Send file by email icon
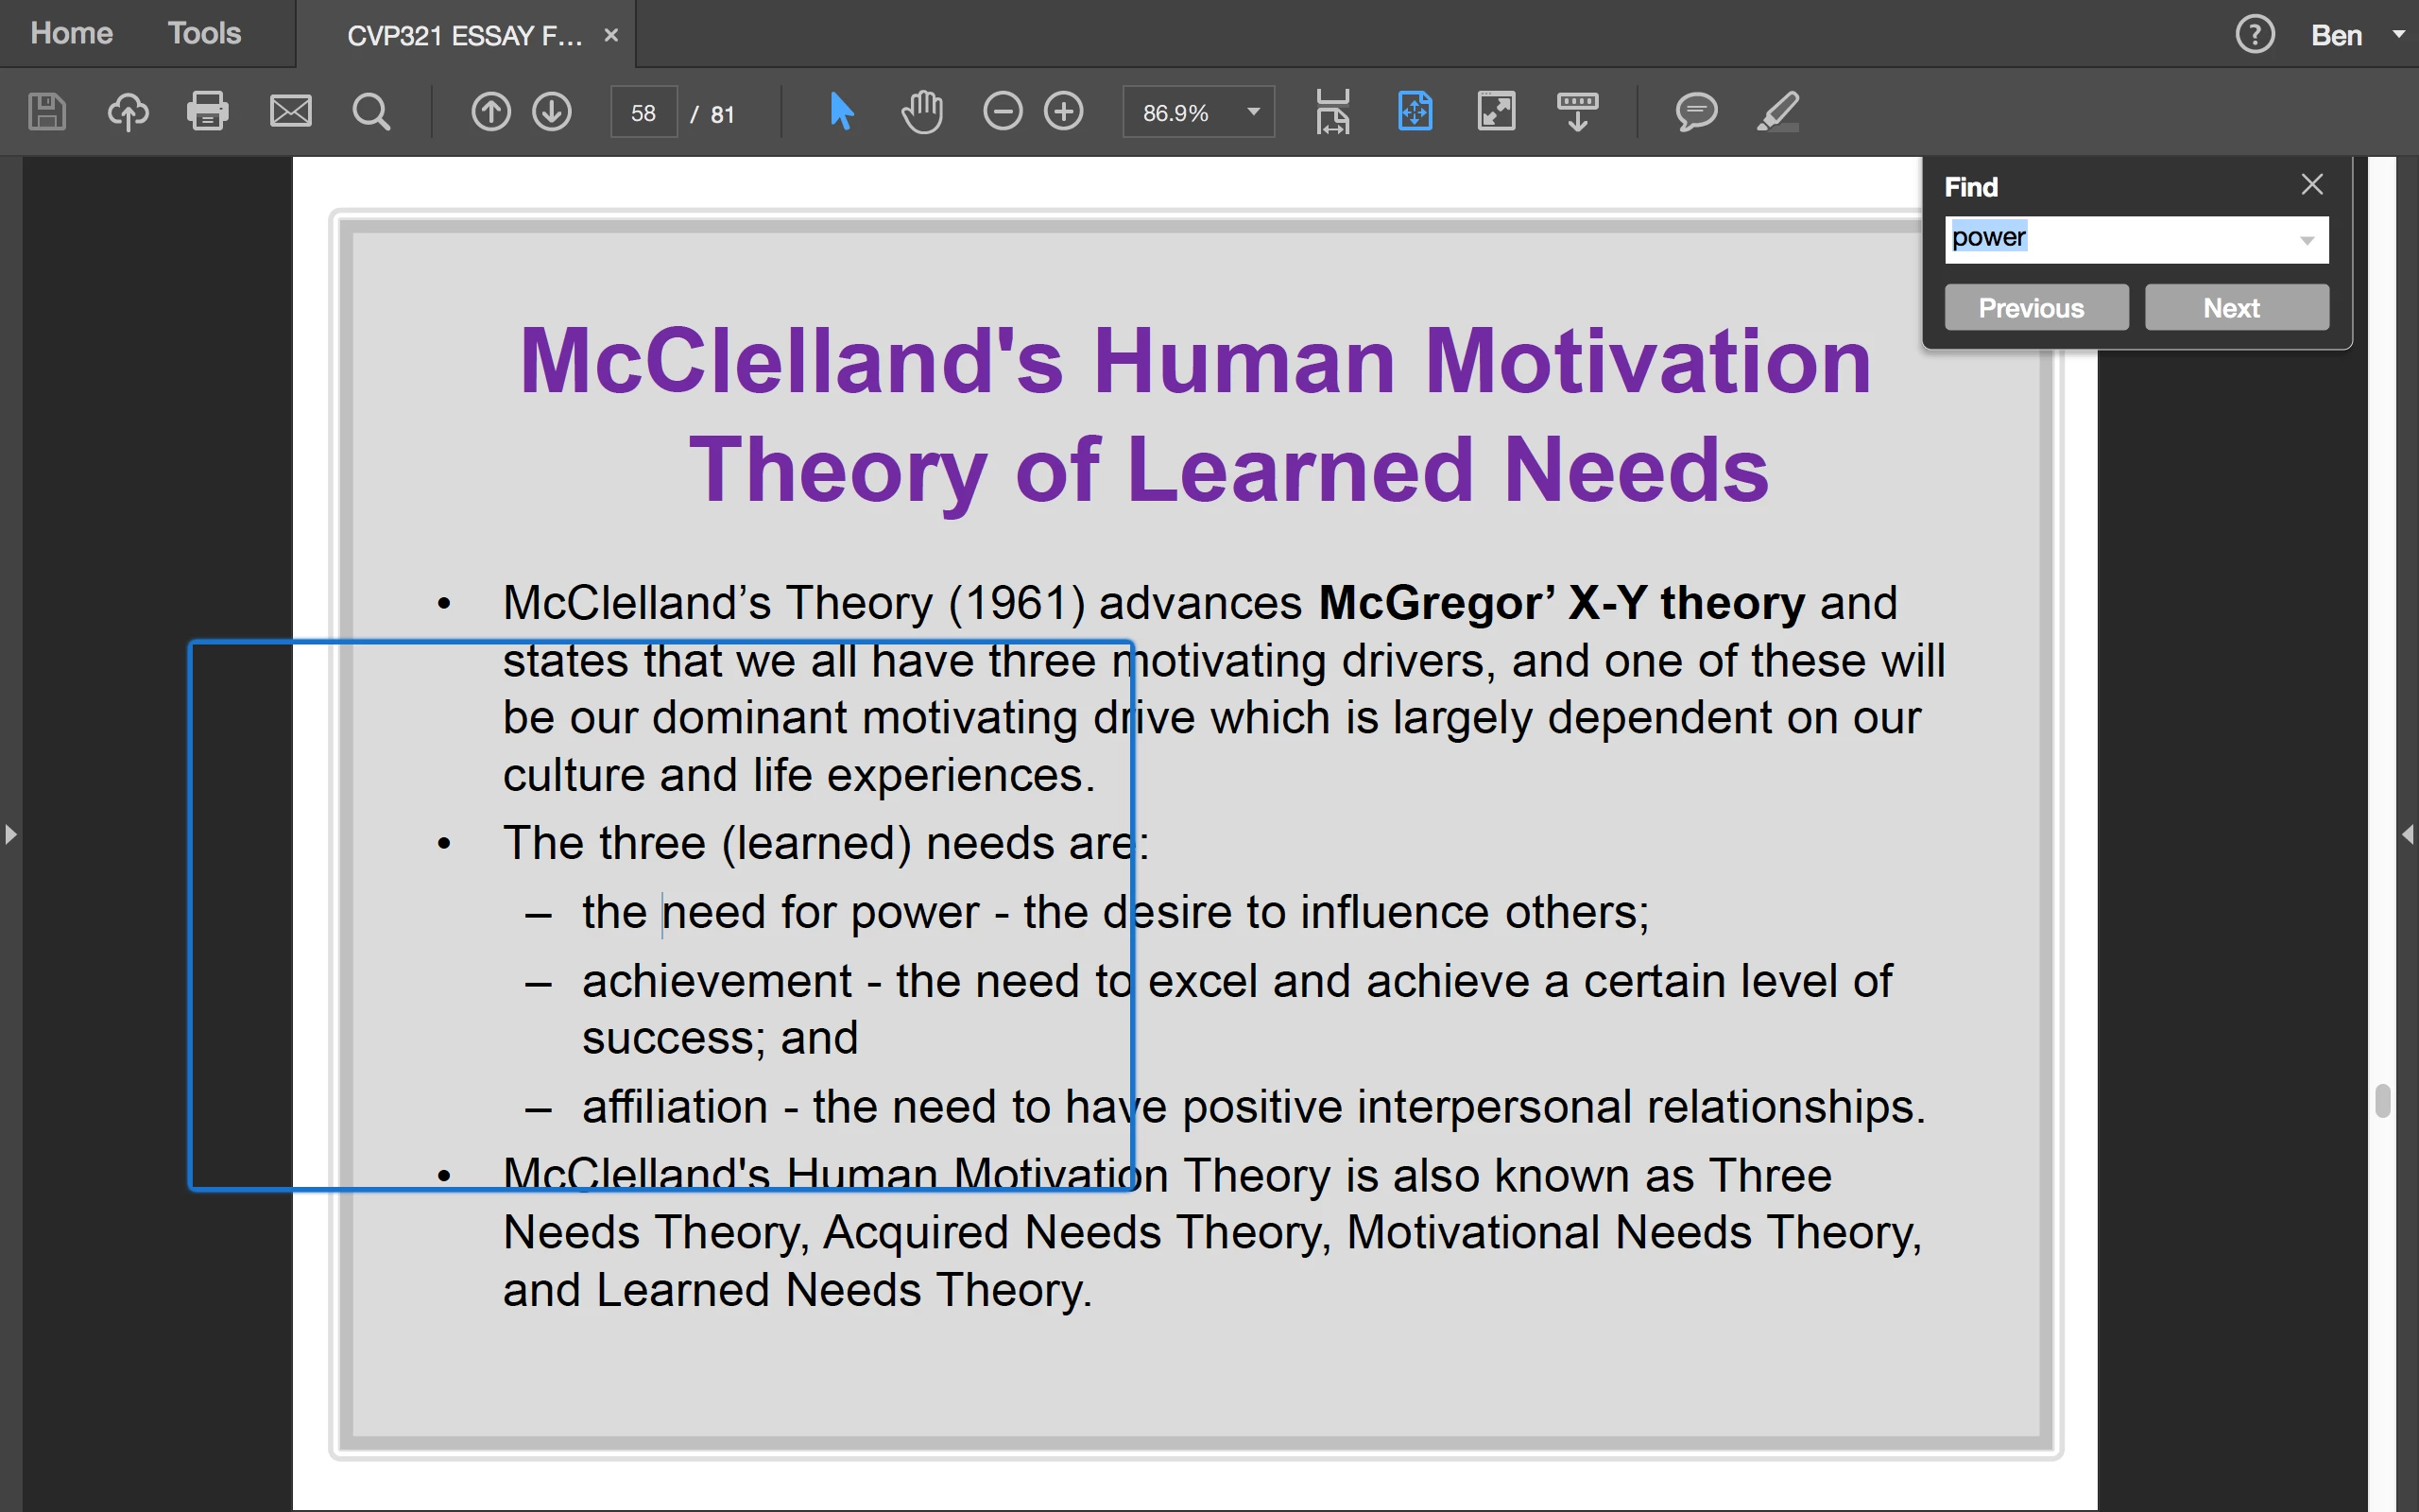2419x1512 pixels. [290, 111]
